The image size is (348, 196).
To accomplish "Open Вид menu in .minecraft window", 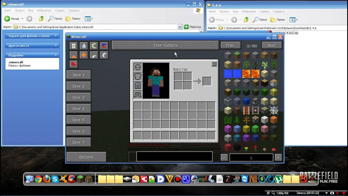I will tap(31, 11).
